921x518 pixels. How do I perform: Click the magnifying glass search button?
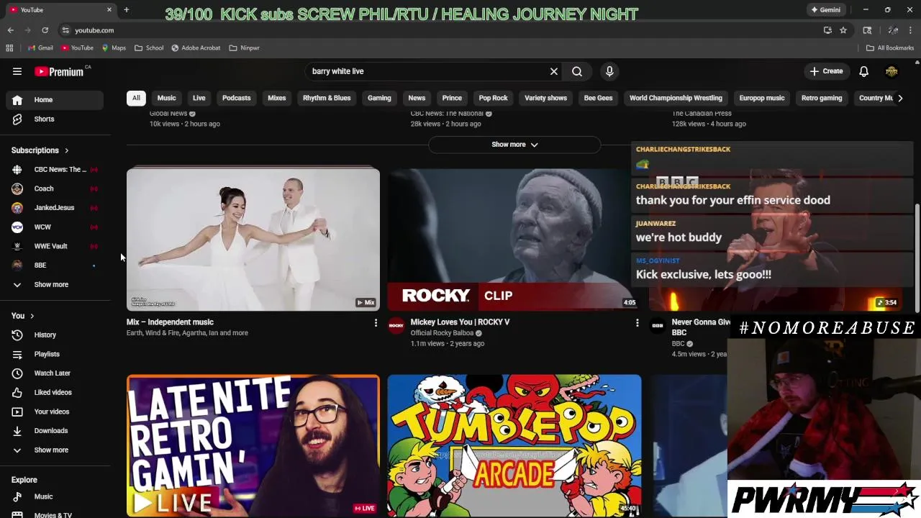click(577, 71)
